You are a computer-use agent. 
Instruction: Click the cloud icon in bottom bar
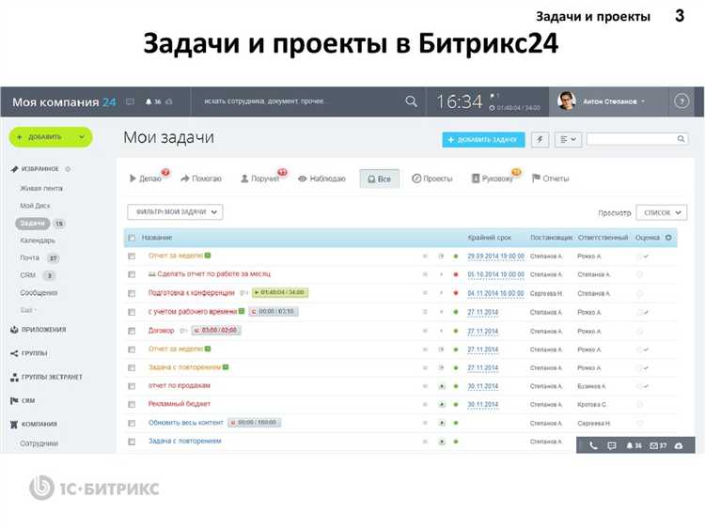click(679, 445)
